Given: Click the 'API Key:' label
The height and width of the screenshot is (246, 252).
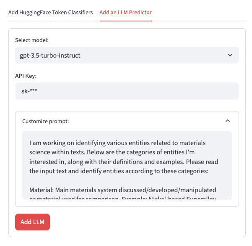Looking at the screenshot, I should click(x=26, y=76).
